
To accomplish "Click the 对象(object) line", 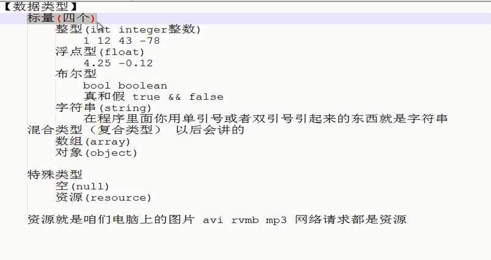I will click(x=96, y=153).
